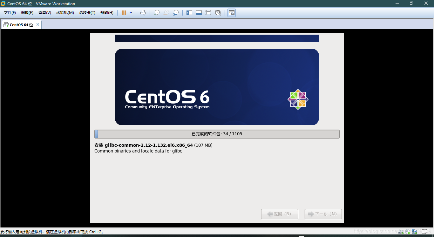The image size is (434, 237).
Task: Toggle the library sidebar panel icon
Action: pyautogui.click(x=189, y=13)
